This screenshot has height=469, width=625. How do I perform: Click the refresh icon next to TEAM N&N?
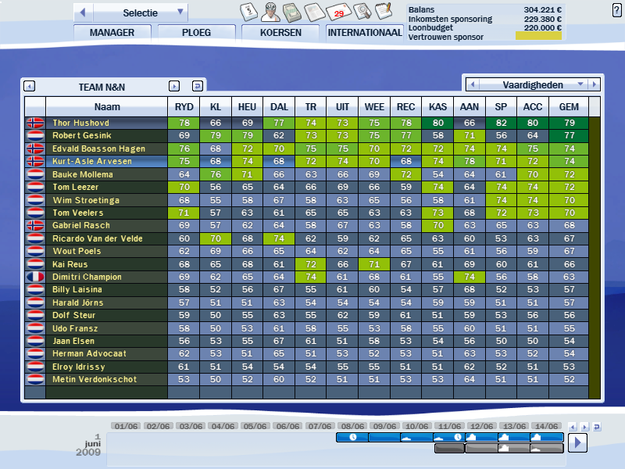pos(198,86)
